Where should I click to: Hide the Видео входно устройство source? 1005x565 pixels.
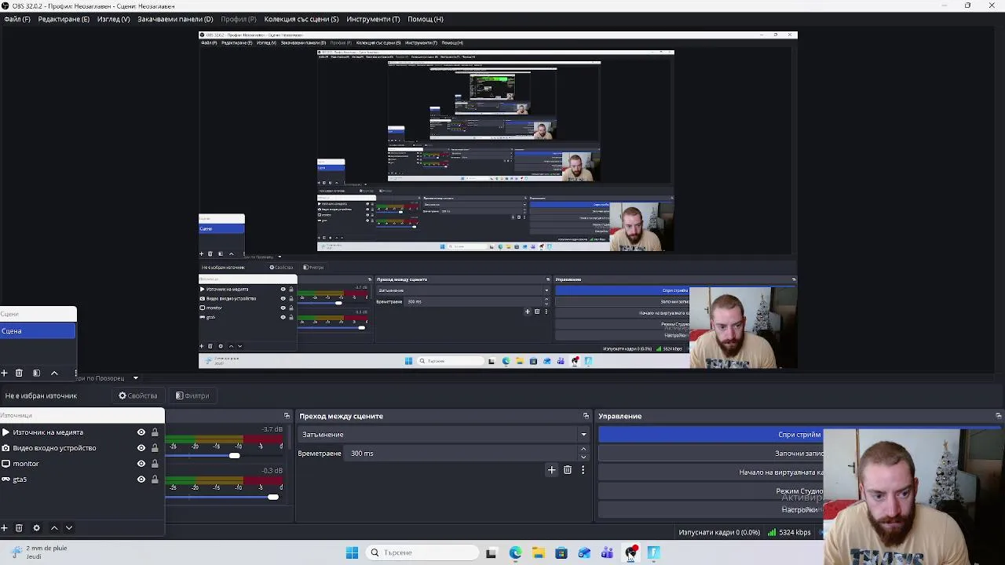pyautogui.click(x=141, y=448)
